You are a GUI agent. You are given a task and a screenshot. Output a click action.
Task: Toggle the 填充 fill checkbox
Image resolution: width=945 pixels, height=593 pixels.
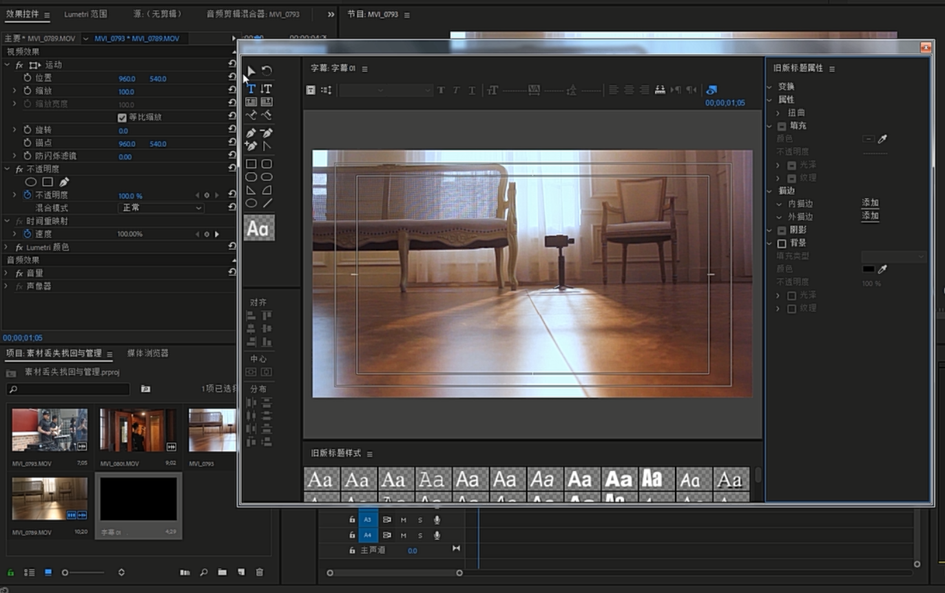(782, 126)
